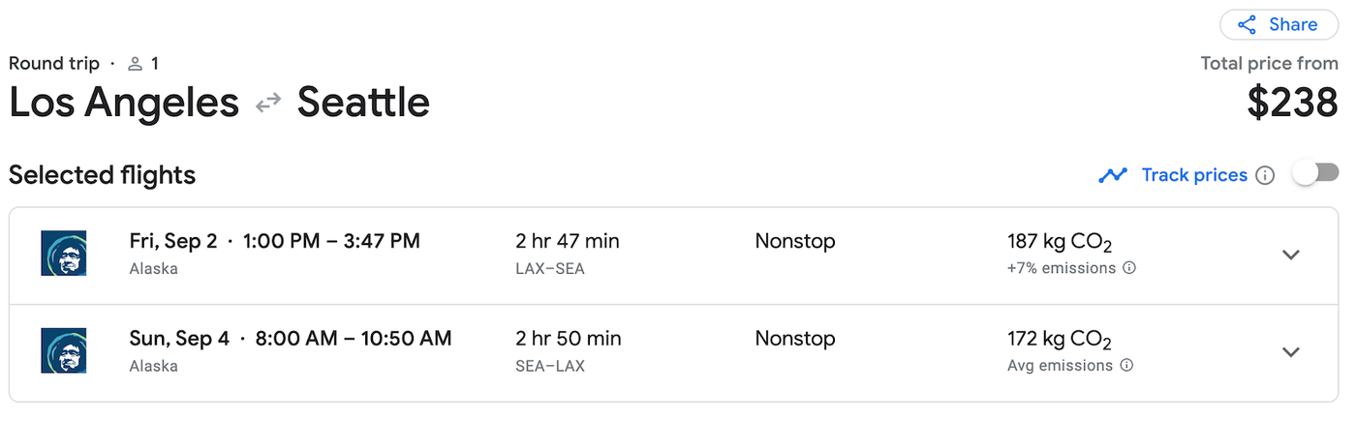
Task: Click the $238 total price
Action: tap(1292, 102)
